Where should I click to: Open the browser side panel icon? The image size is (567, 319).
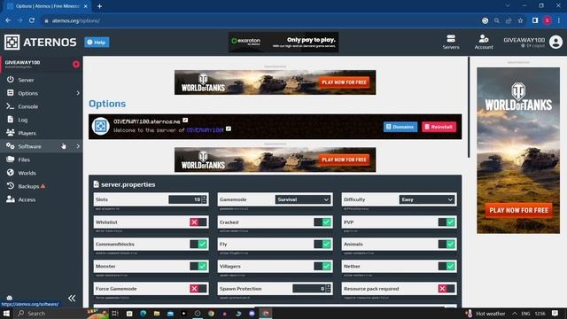point(535,20)
